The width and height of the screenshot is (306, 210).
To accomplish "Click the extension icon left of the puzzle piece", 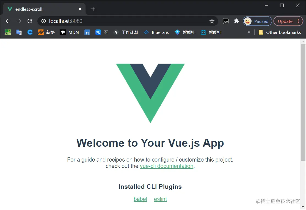I will click(x=226, y=21).
